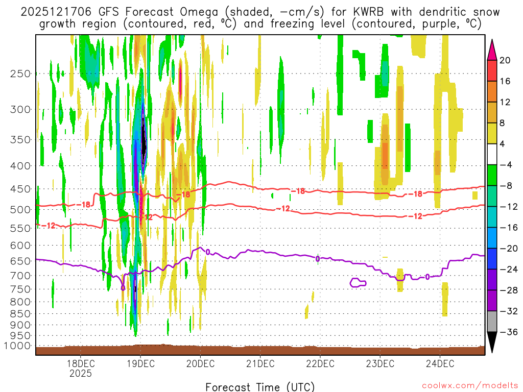Viewport: 523px width, 392px height.
Task: Click the 18DEC date label
Action: coord(81,363)
